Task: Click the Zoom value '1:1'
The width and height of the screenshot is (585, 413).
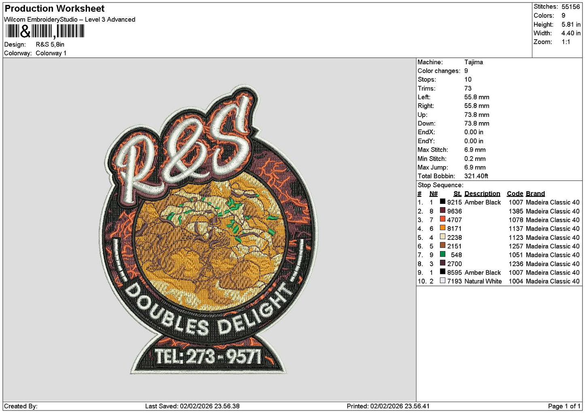Action: pyautogui.click(x=566, y=42)
